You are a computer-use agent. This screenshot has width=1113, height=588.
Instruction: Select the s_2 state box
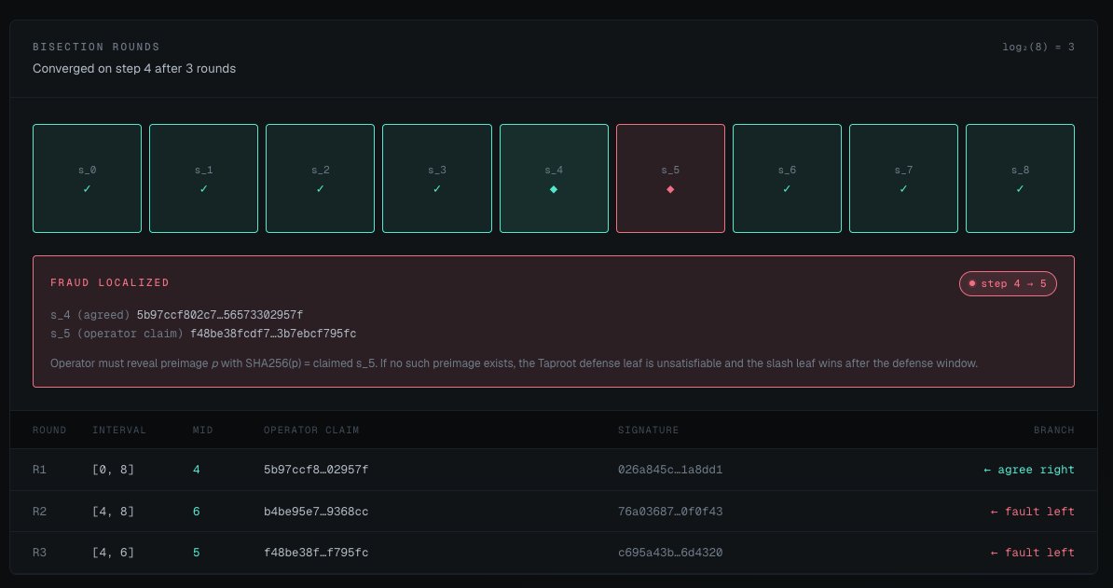tap(320, 179)
